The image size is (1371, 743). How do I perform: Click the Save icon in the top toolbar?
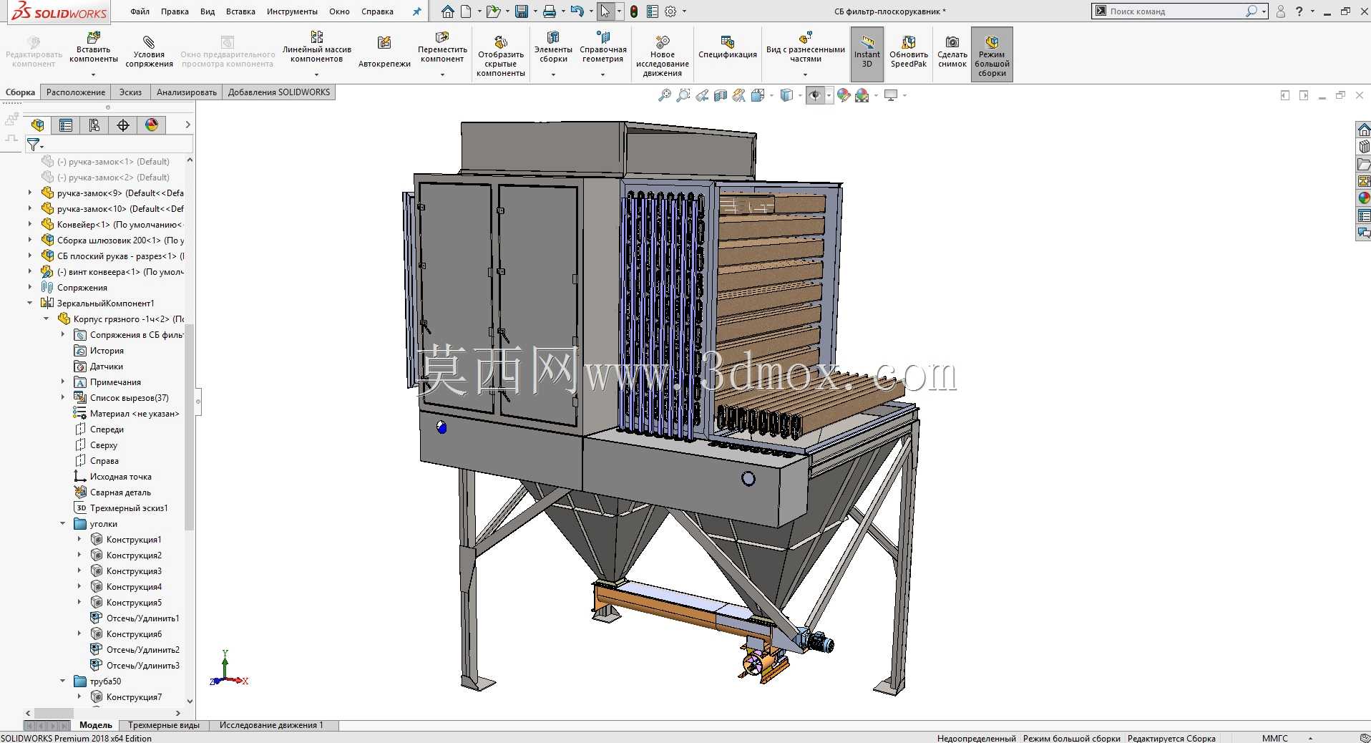522,11
